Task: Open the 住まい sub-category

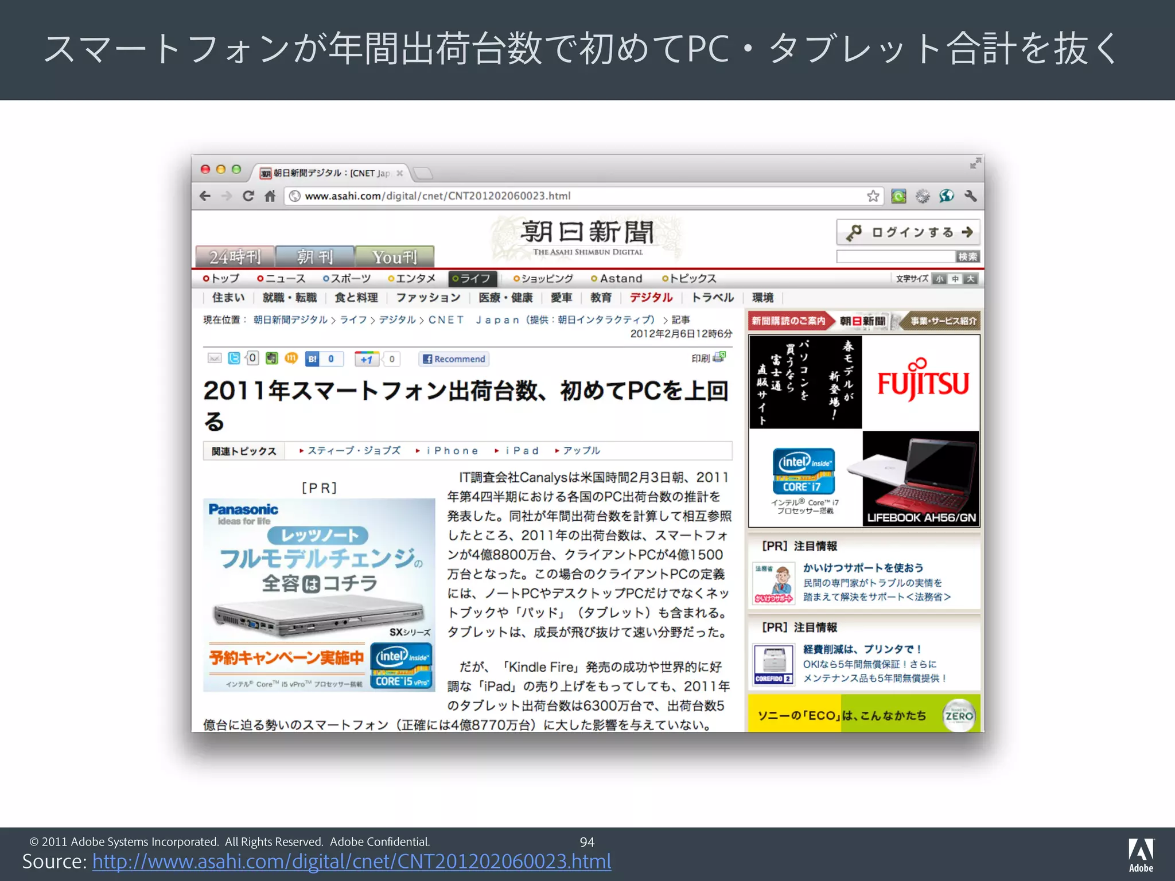Action: pyautogui.click(x=228, y=298)
